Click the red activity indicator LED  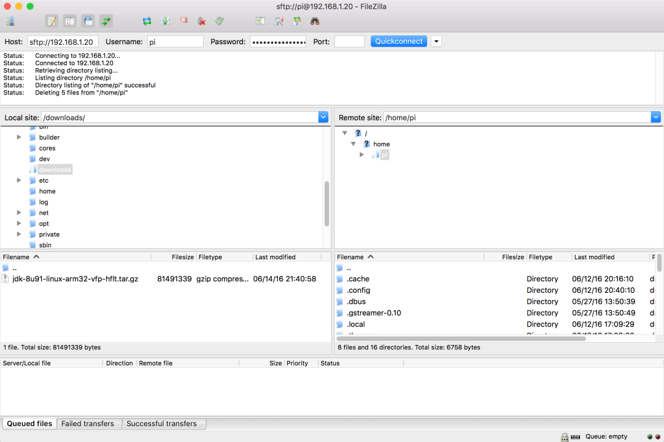click(658, 437)
